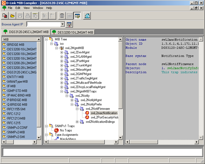Click the MIB column header
The width and height of the screenshot is (205, 164).
(19, 39)
